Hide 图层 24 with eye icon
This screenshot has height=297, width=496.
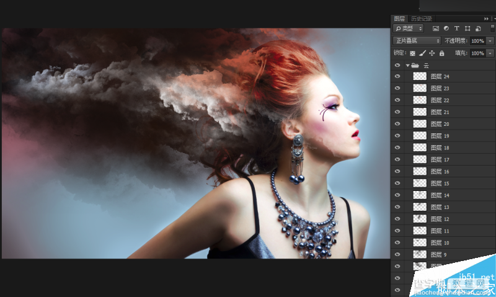pyautogui.click(x=397, y=76)
